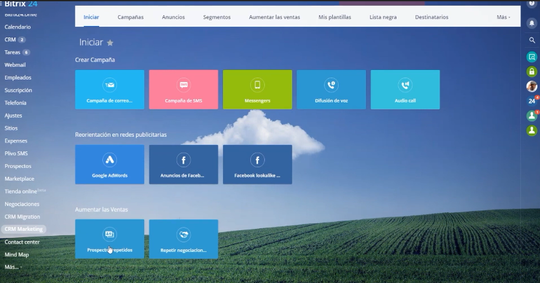540x283 pixels.
Task: Launch the Audio call campaign tile
Action: pos(405,90)
